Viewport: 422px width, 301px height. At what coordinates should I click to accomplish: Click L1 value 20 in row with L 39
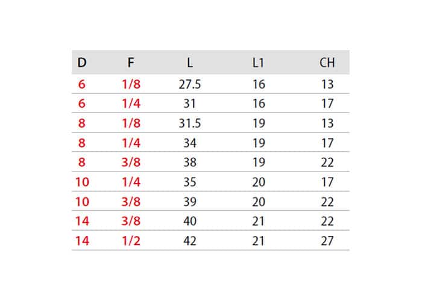click(x=259, y=202)
